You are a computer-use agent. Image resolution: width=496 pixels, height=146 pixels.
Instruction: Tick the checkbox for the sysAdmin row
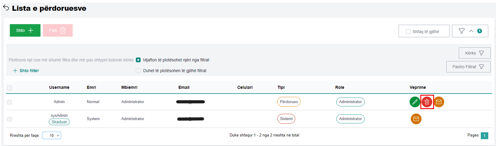click(10, 119)
